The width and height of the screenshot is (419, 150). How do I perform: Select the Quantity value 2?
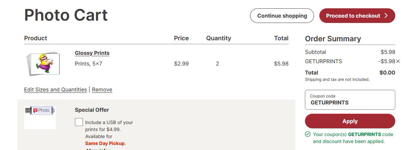coord(218,64)
